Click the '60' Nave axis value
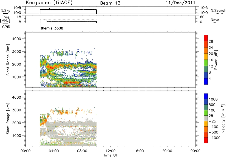226x157 pixels. pos(202,17)
